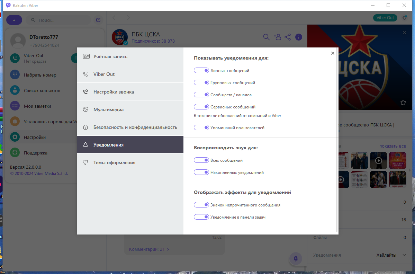415x274 pixels.
Task: Click the Мультимедиа image icon
Action: tap(85, 109)
